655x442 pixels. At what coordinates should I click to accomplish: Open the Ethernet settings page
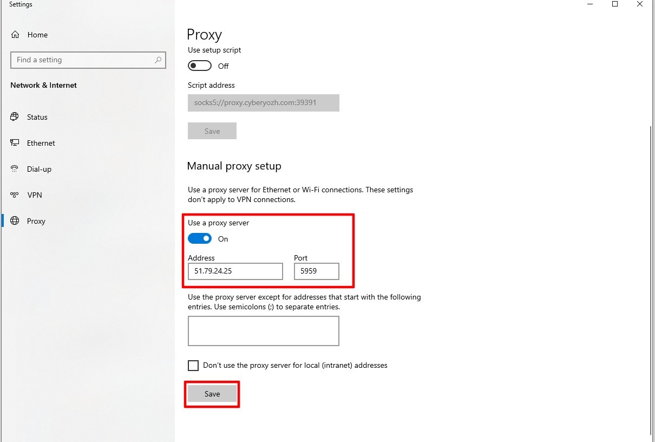(41, 143)
